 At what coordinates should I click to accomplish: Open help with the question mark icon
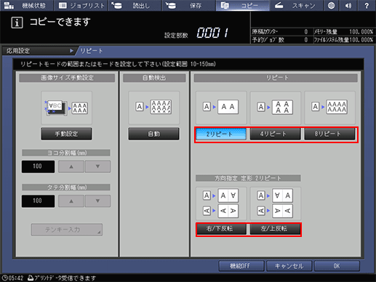coord(367,5)
